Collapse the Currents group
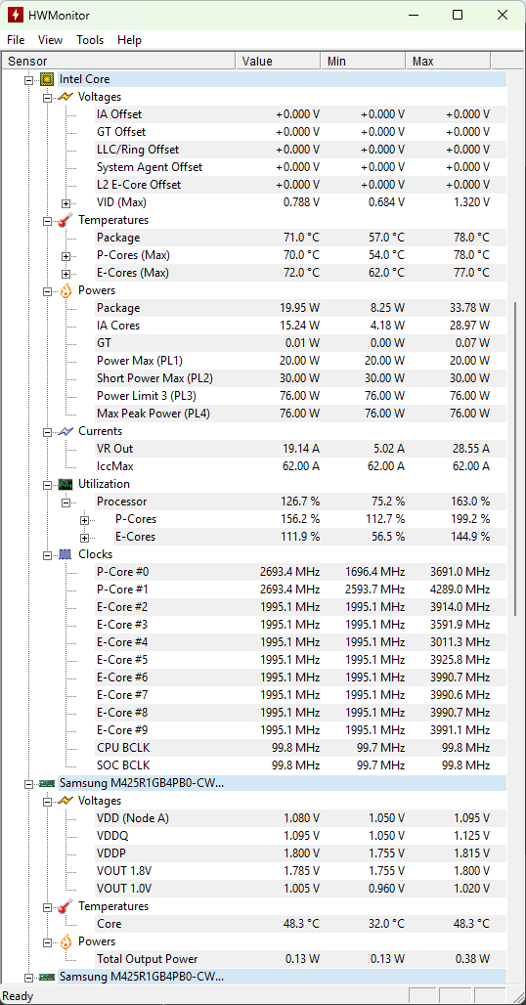This screenshot has width=526, height=1005. [47, 433]
